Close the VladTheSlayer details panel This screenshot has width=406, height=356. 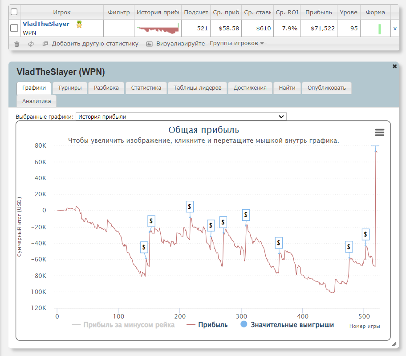pyautogui.click(x=394, y=66)
